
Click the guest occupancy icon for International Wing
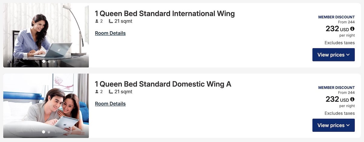coord(97,21)
